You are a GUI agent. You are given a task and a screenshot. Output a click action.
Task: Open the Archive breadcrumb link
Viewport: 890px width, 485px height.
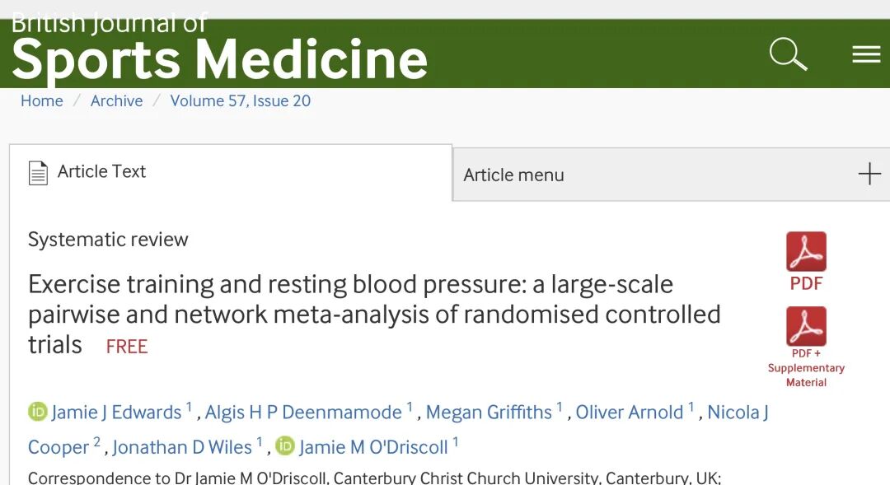coord(116,101)
